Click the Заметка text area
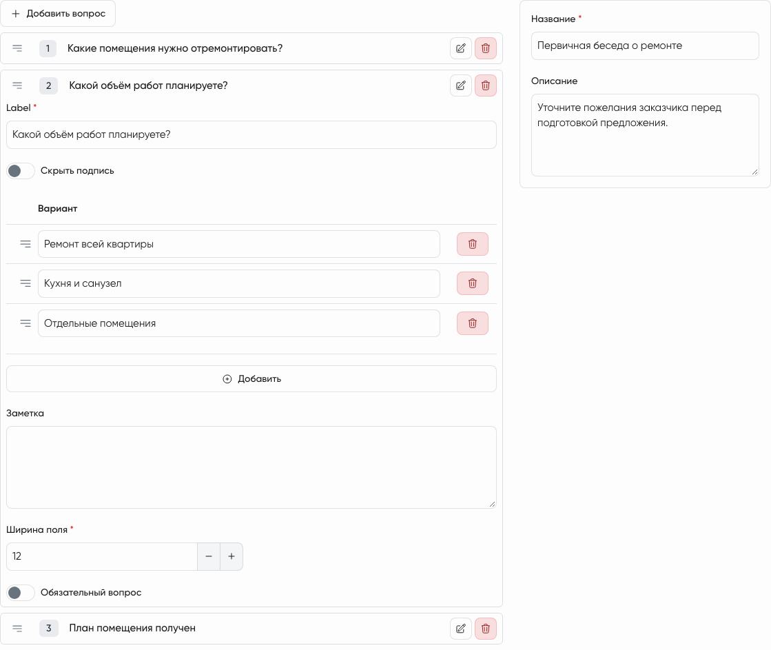 point(251,467)
